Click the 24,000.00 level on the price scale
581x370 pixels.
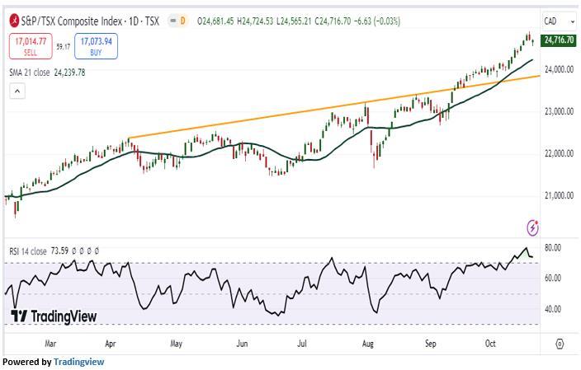pyautogui.click(x=558, y=69)
